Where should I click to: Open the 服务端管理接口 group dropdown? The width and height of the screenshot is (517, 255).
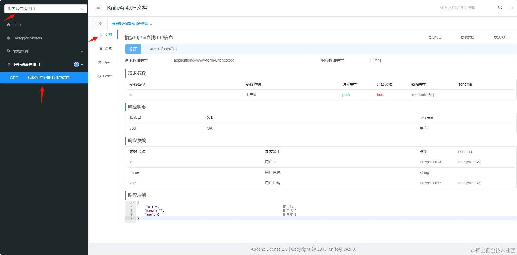(x=46, y=9)
